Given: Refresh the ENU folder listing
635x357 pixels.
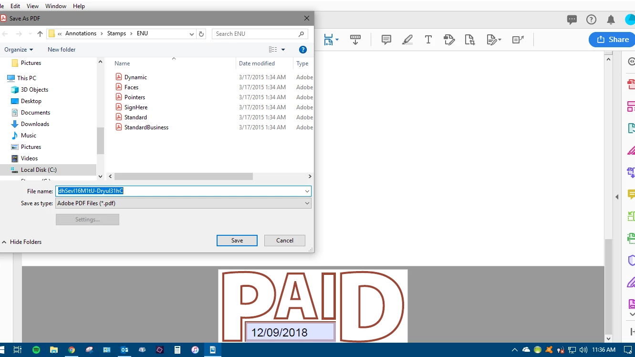Looking at the screenshot, I should click(x=201, y=34).
